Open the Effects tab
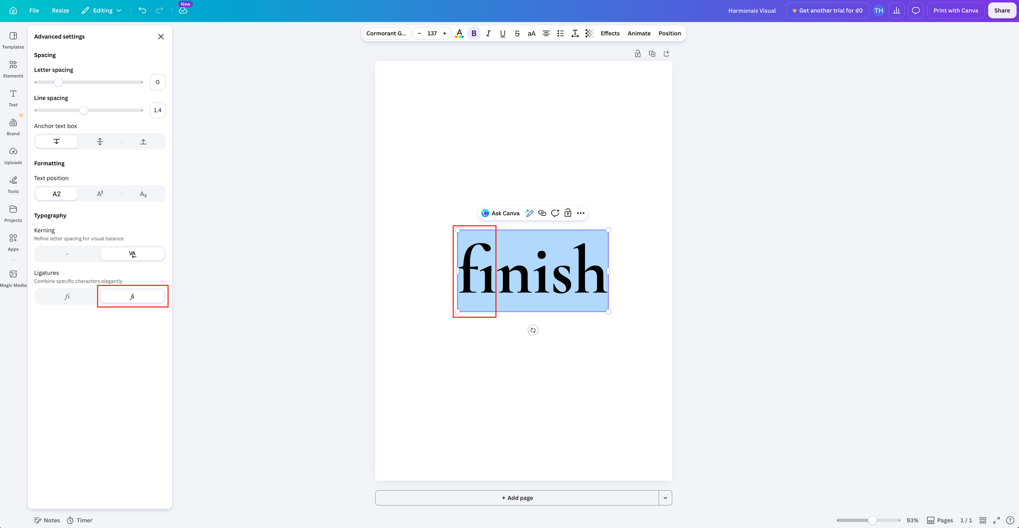The image size is (1019, 528). coord(610,33)
